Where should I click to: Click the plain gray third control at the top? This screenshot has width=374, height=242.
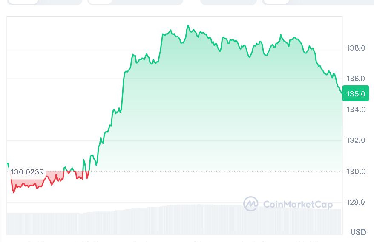[228, 2]
